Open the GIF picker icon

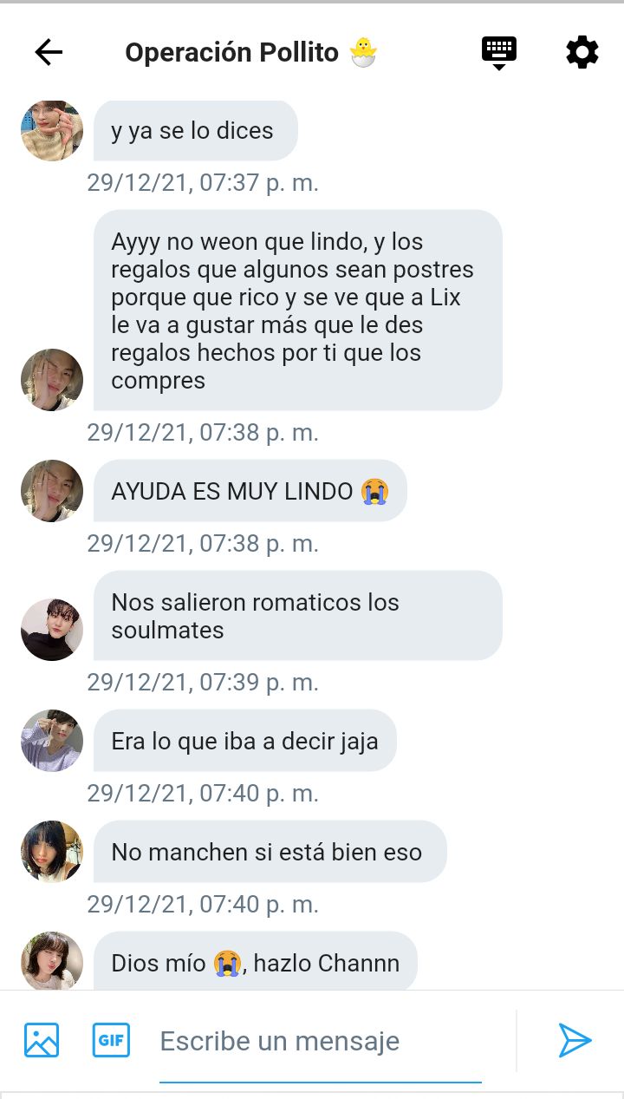[111, 1039]
